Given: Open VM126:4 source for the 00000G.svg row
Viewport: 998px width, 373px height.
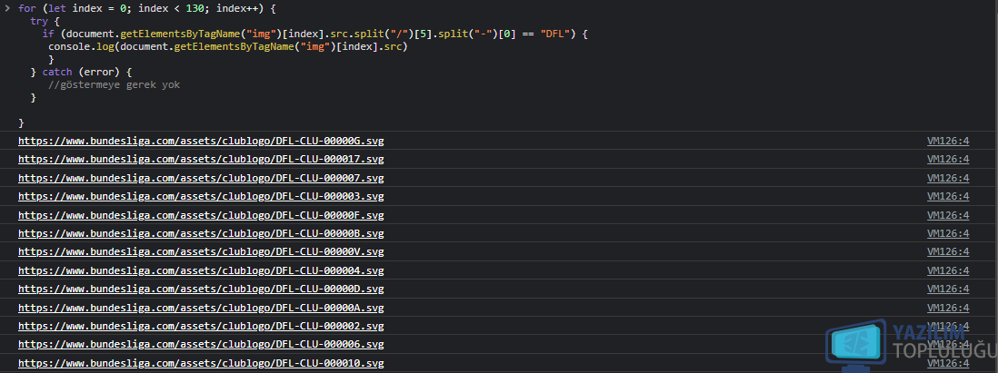Looking at the screenshot, I should click(948, 141).
